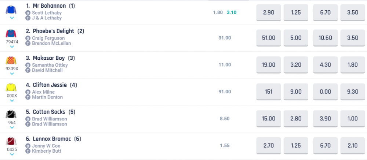Viewport: 367px width, 160px height.
Task: Open trainer Brendon McLellan's profile link
Action: pyautogui.click(x=51, y=43)
